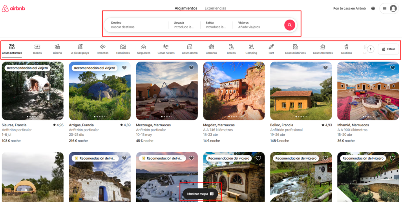Switch to the Experiencias tab
This screenshot has width=402, height=202.
(x=216, y=8)
